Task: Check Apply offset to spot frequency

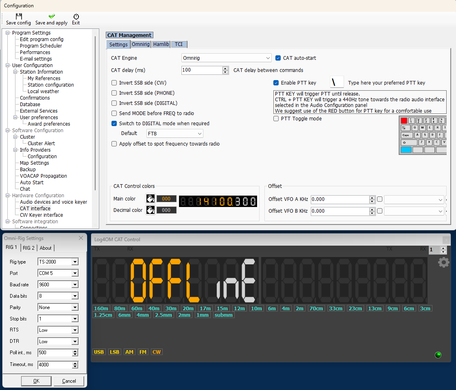Action: click(114, 144)
